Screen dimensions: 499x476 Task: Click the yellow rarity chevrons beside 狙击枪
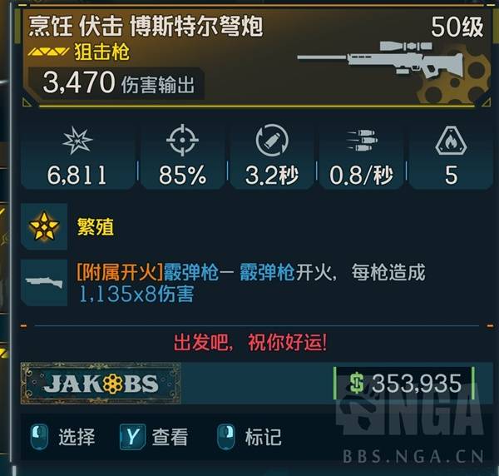click(x=48, y=52)
